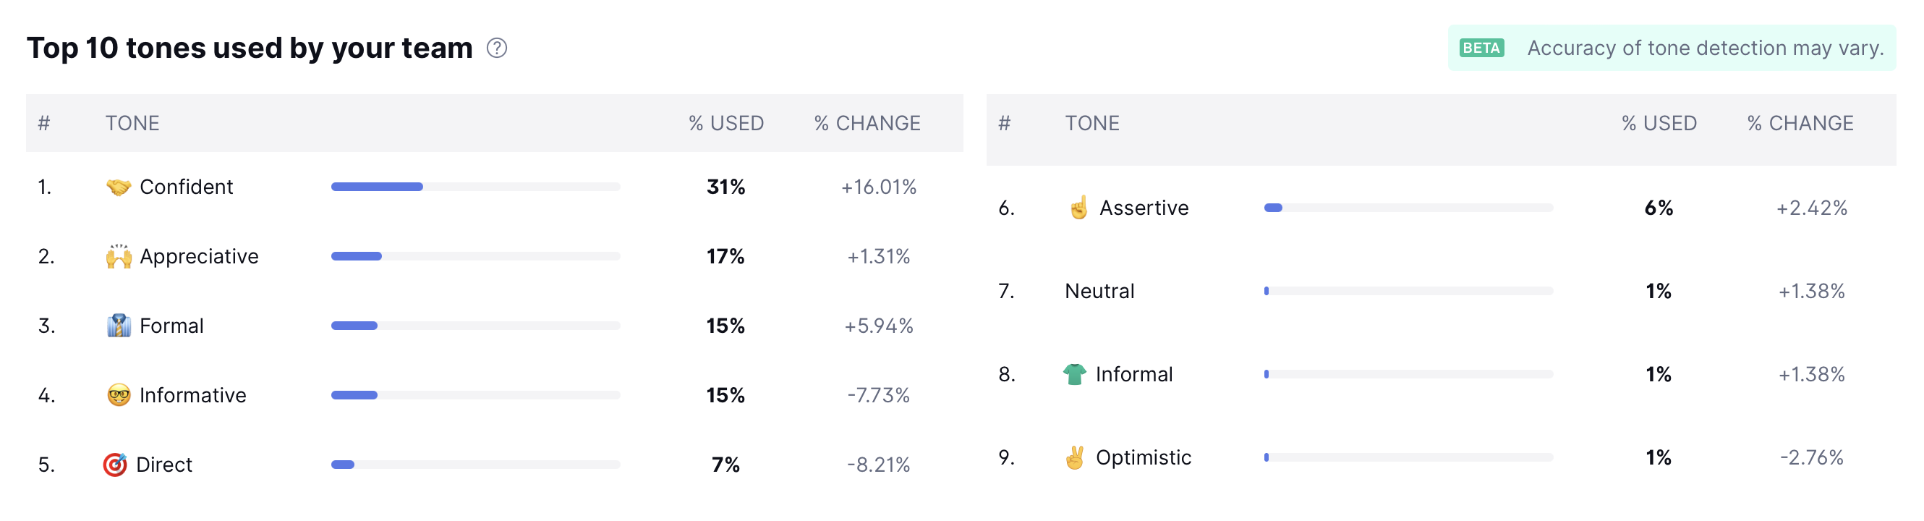The width and height of the screenshot is (1924, 521).
Task: Click the left table % USED header
Action: [725, 123]
